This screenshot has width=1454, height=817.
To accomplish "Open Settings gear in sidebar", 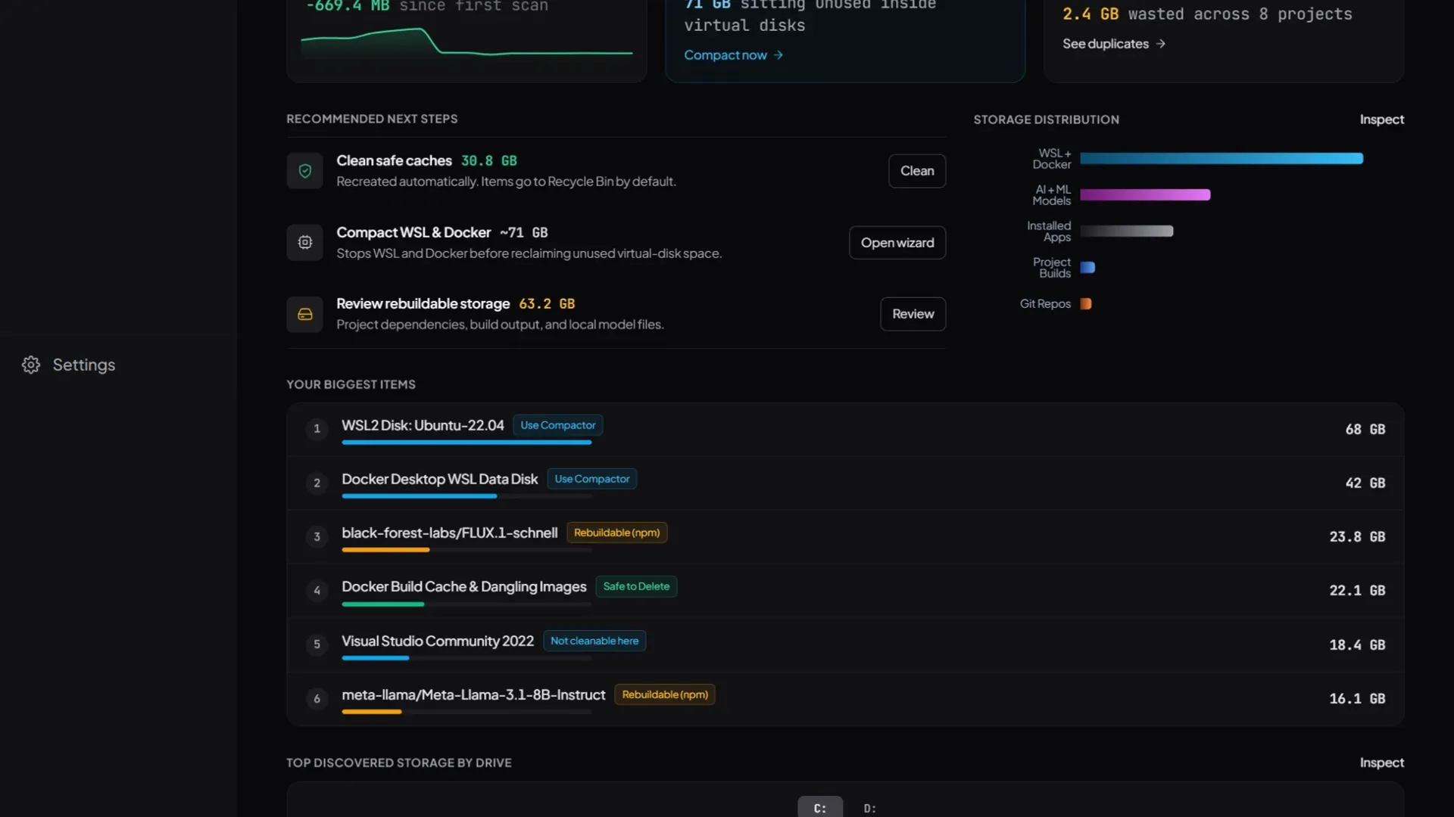I will 31,365.
